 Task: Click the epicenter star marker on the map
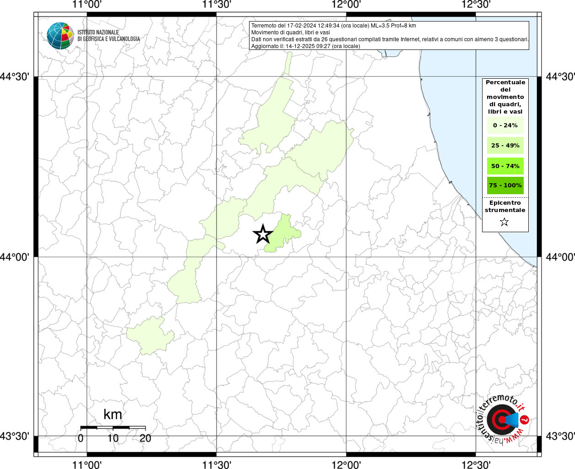[263, 234]
